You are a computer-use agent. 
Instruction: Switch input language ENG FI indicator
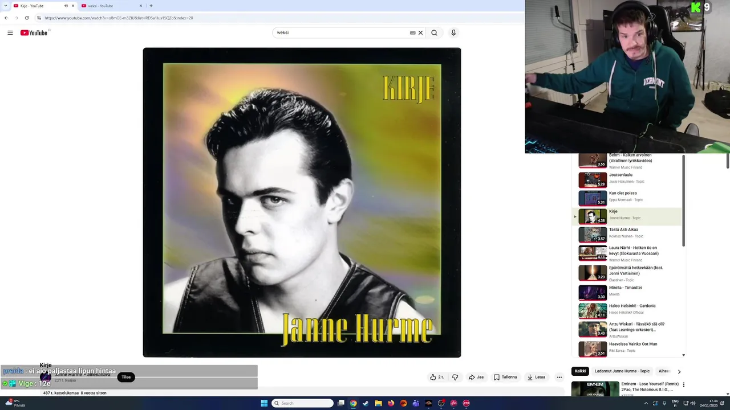point(676,403)
